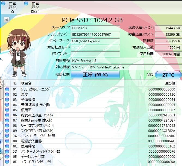
Task: Click the 健康状態 label
Action: pos(63,74)
